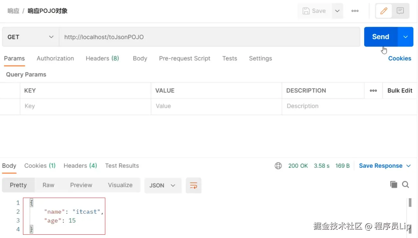
Task: Click the 响应POJO对象 request title
Action: pos(48,11)
